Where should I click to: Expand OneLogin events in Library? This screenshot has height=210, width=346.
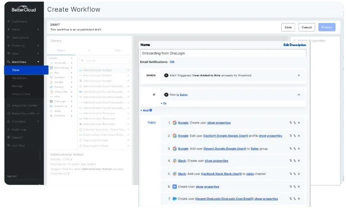tap(72, 101)
